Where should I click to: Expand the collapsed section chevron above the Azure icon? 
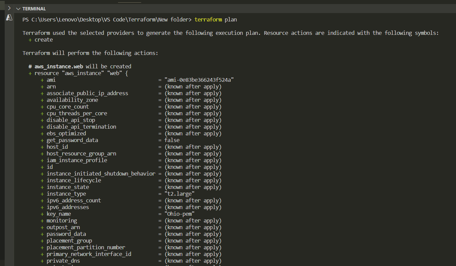tap(9, 8)
